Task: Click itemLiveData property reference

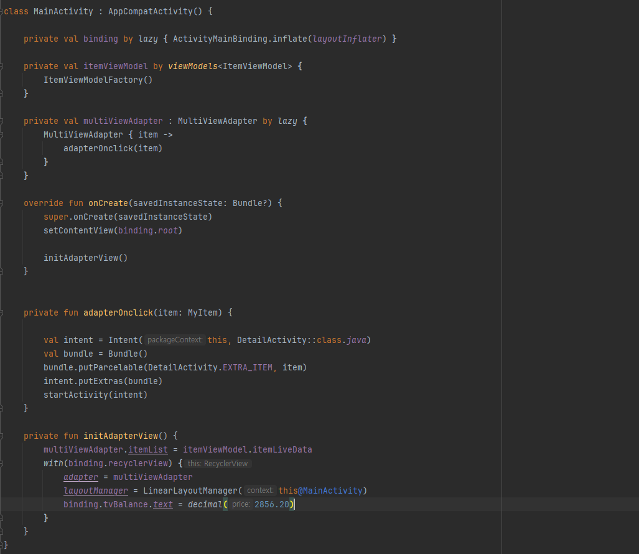Action: tap(282, 449)
